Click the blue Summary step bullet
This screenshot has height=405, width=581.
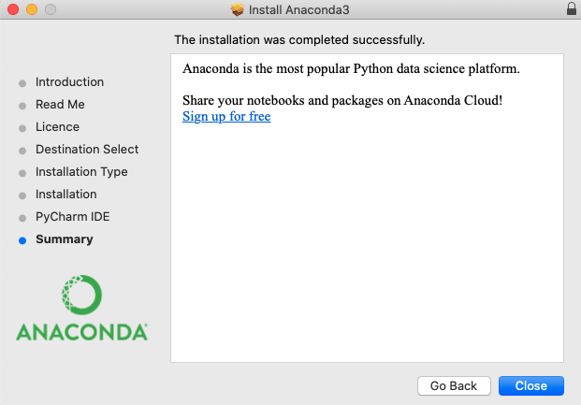[x=22, y=240]
